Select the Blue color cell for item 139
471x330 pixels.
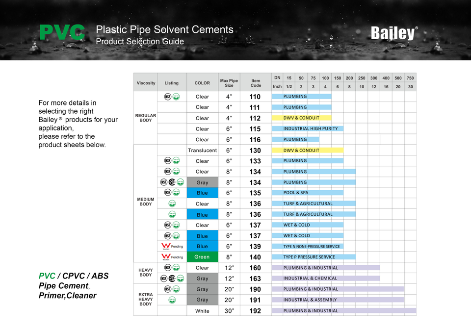203,246
